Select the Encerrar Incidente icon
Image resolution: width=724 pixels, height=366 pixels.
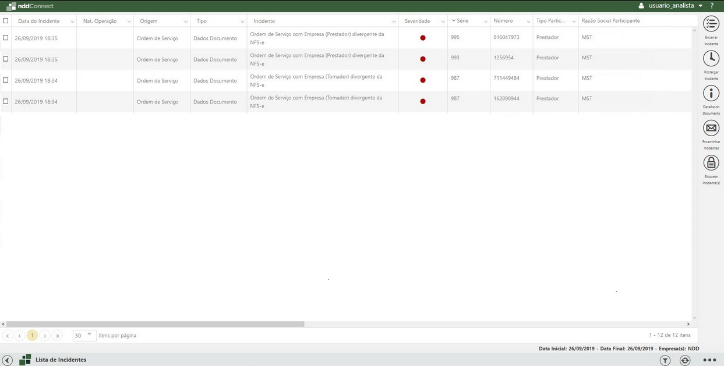[x=711, y=23]
